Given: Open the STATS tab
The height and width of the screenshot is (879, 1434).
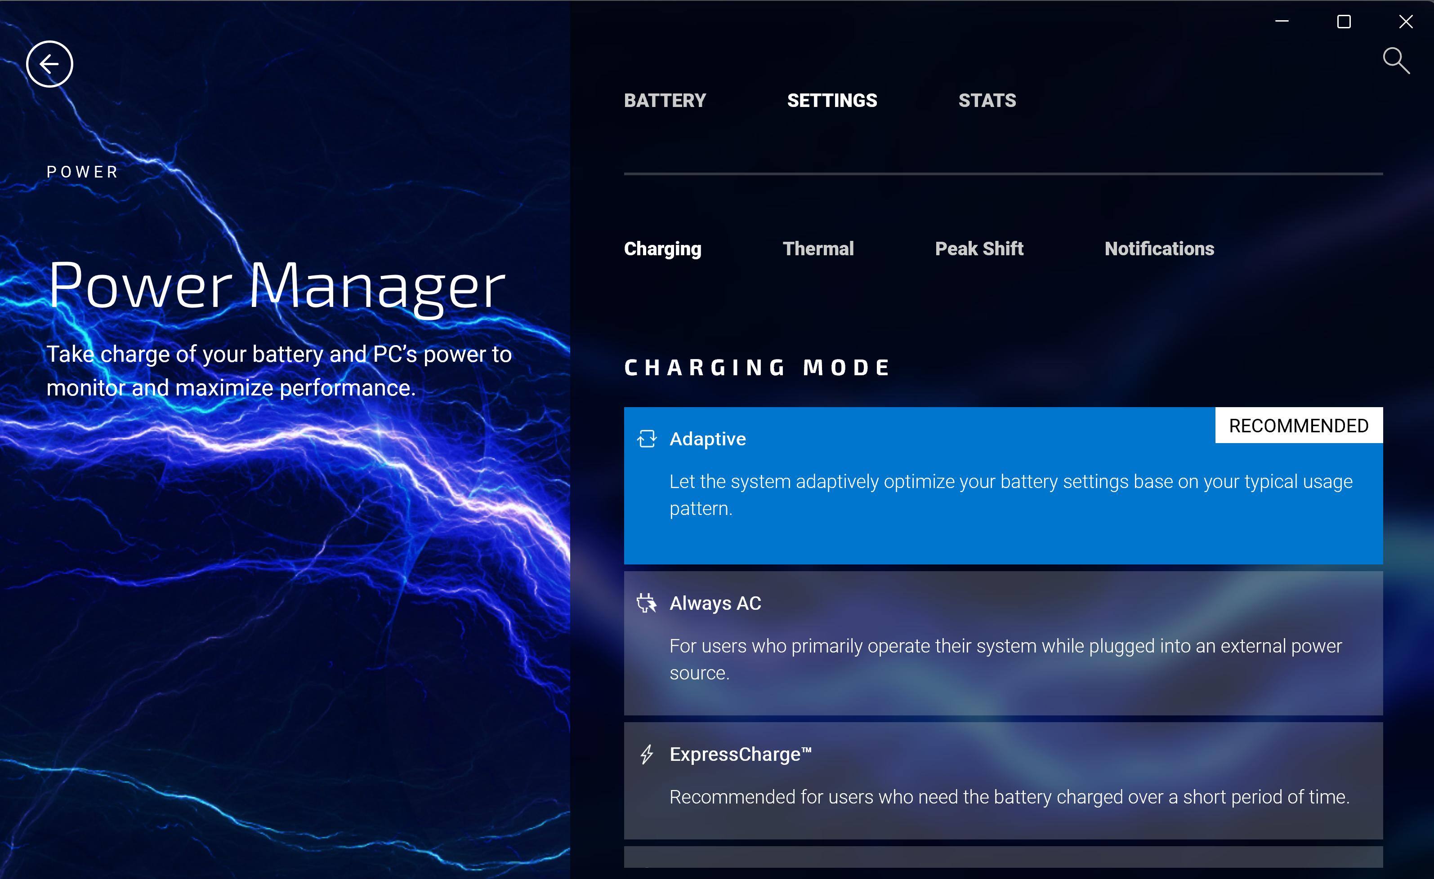Looking at the screenshot, I should click(987, 101).
